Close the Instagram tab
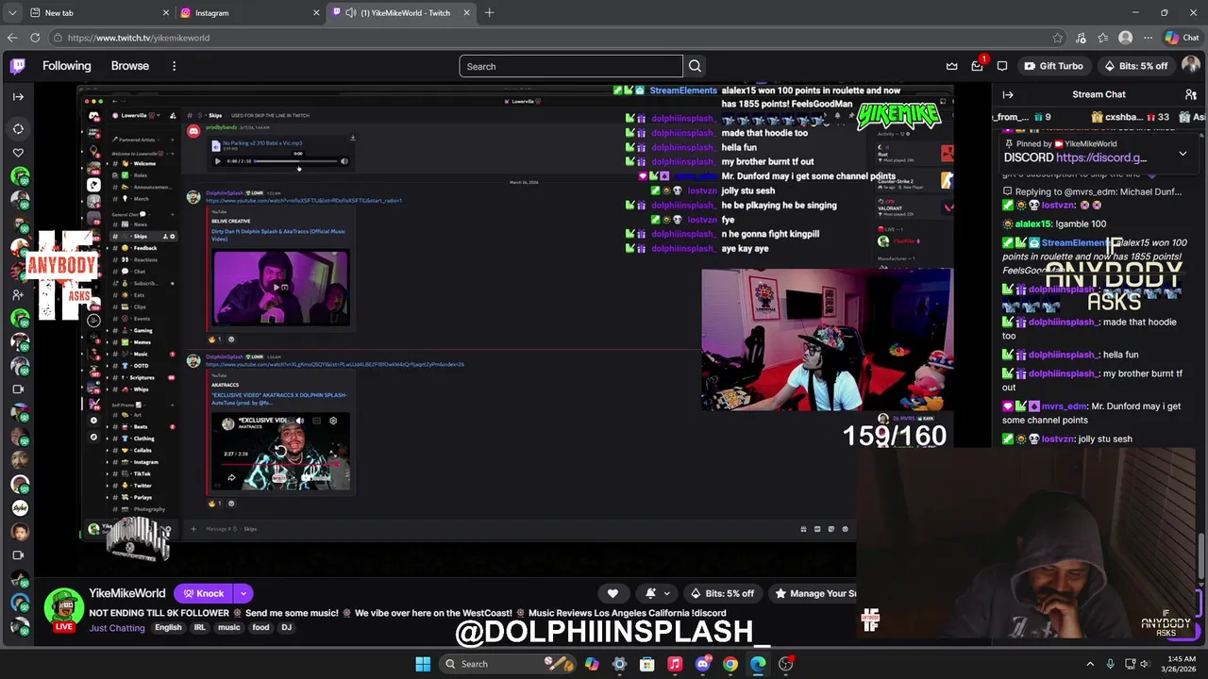Screen dimensions: 1208x679 (x=316, y=13)
